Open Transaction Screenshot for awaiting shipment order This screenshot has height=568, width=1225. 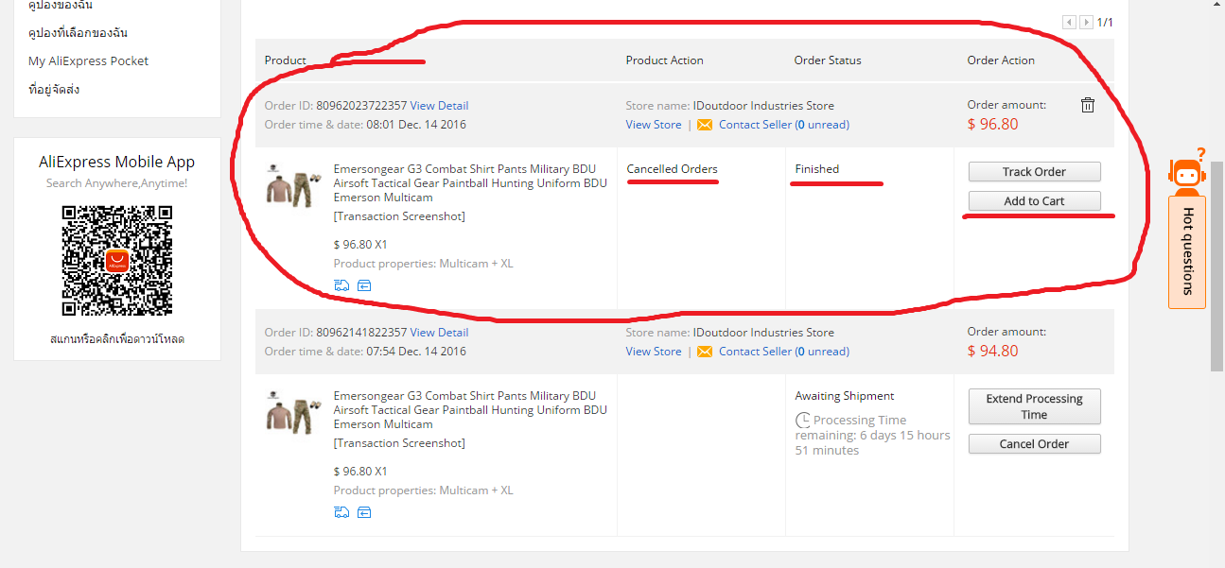tap(399, 443)
